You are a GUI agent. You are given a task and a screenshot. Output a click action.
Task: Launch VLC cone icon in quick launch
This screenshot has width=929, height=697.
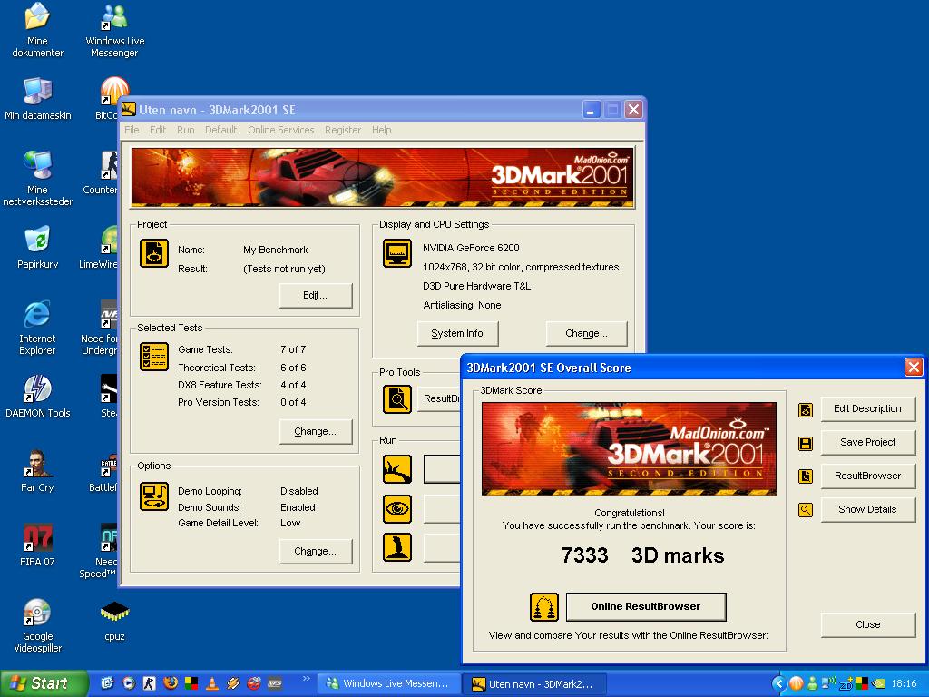(211, 683)
